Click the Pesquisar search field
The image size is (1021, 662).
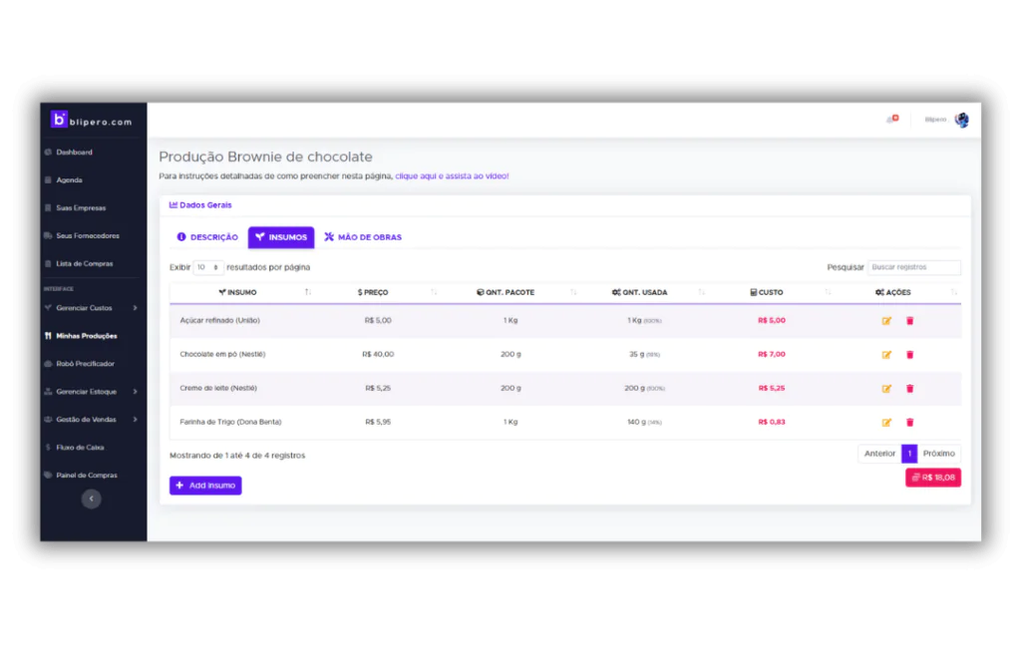point(913,267)
